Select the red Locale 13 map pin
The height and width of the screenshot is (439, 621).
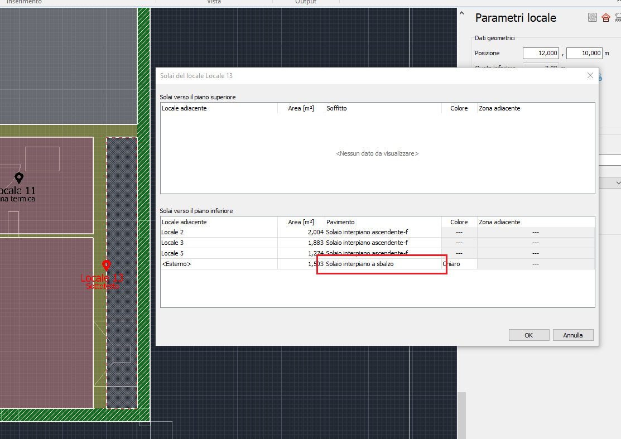tap(106, 265)
